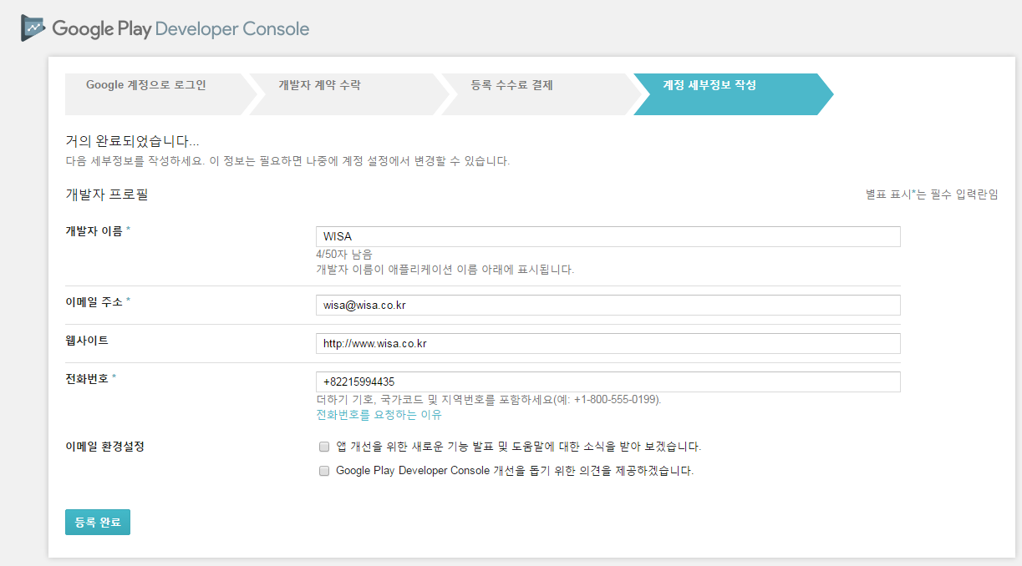Viewport: 1022px width, 566px height.
Task: Click the '등록 완료' button
Action: coord(98,522)
